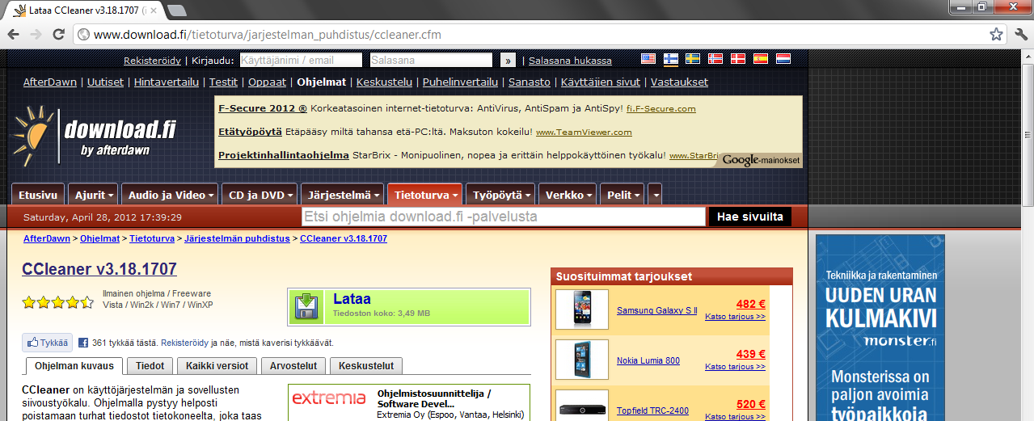Open the Käyttäjien sivut top link
Image resolution: width=1034 pixels, height=421 pixels.
(601, 82)
